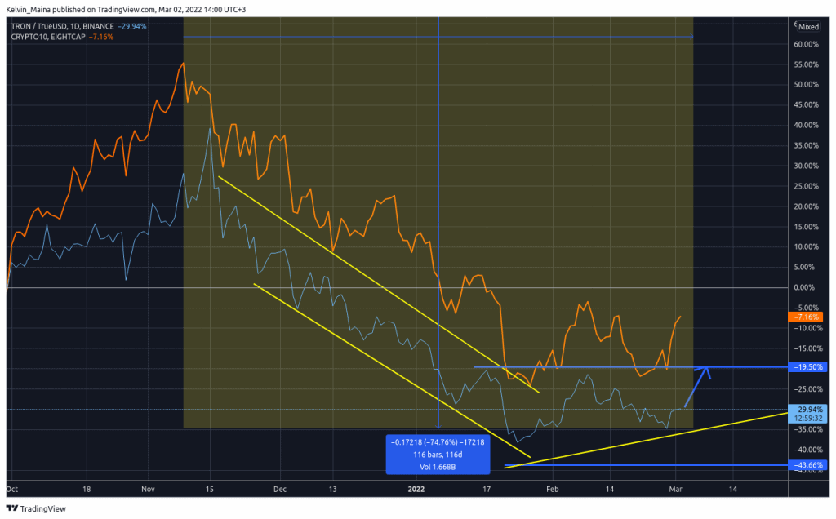Image resolution: width=836 pixels, height=519 pixels.
Task: Click the 14 date label following Mar
Action: (732, 489)
